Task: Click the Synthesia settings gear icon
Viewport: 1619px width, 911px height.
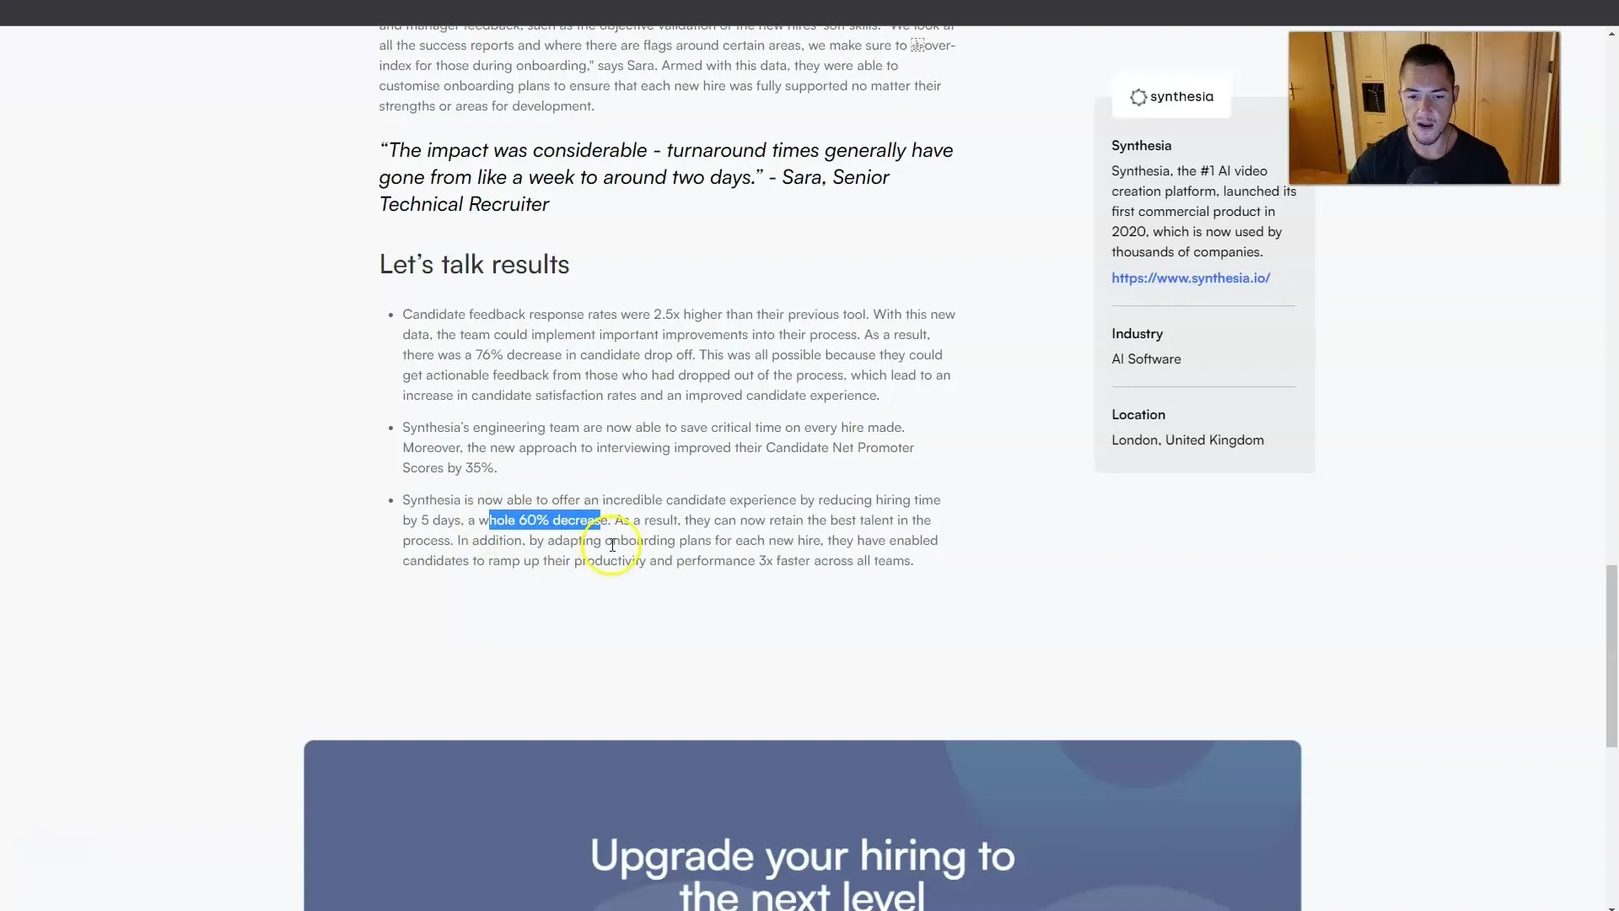Action: click(1138, 95)
